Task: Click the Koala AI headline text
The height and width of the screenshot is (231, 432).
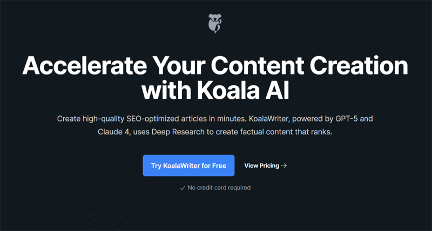Action: point(239,91)
